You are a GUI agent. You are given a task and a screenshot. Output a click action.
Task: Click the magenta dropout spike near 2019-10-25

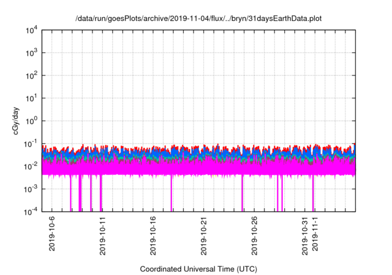coord(243,193)
